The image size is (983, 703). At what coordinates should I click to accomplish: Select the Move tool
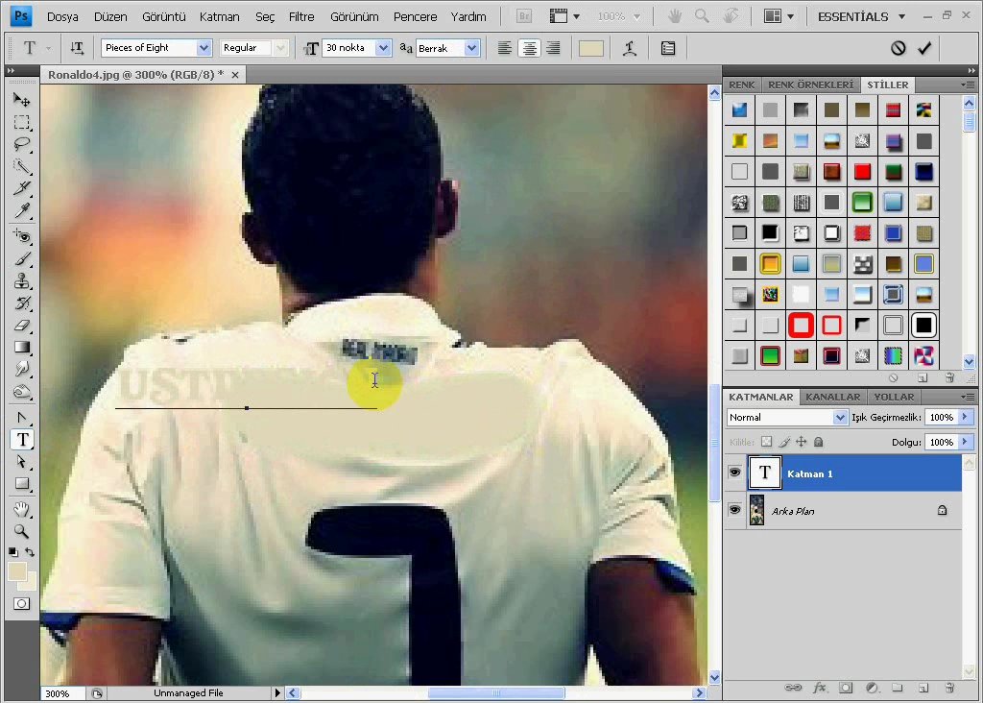22,100
